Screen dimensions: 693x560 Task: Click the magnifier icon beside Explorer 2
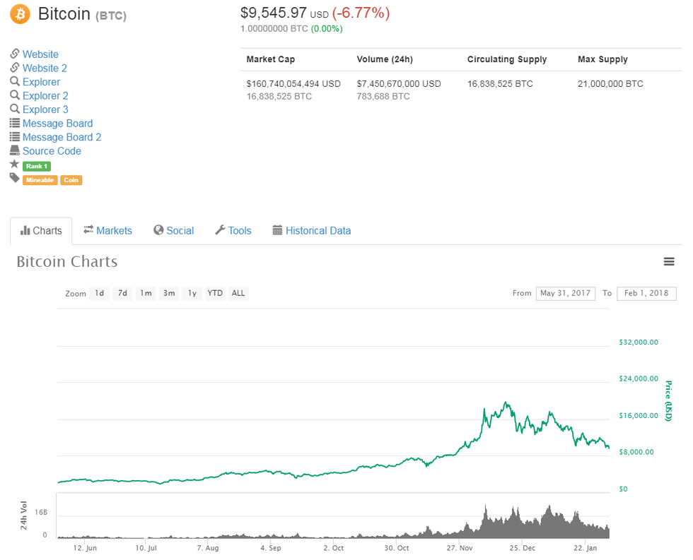15,95
